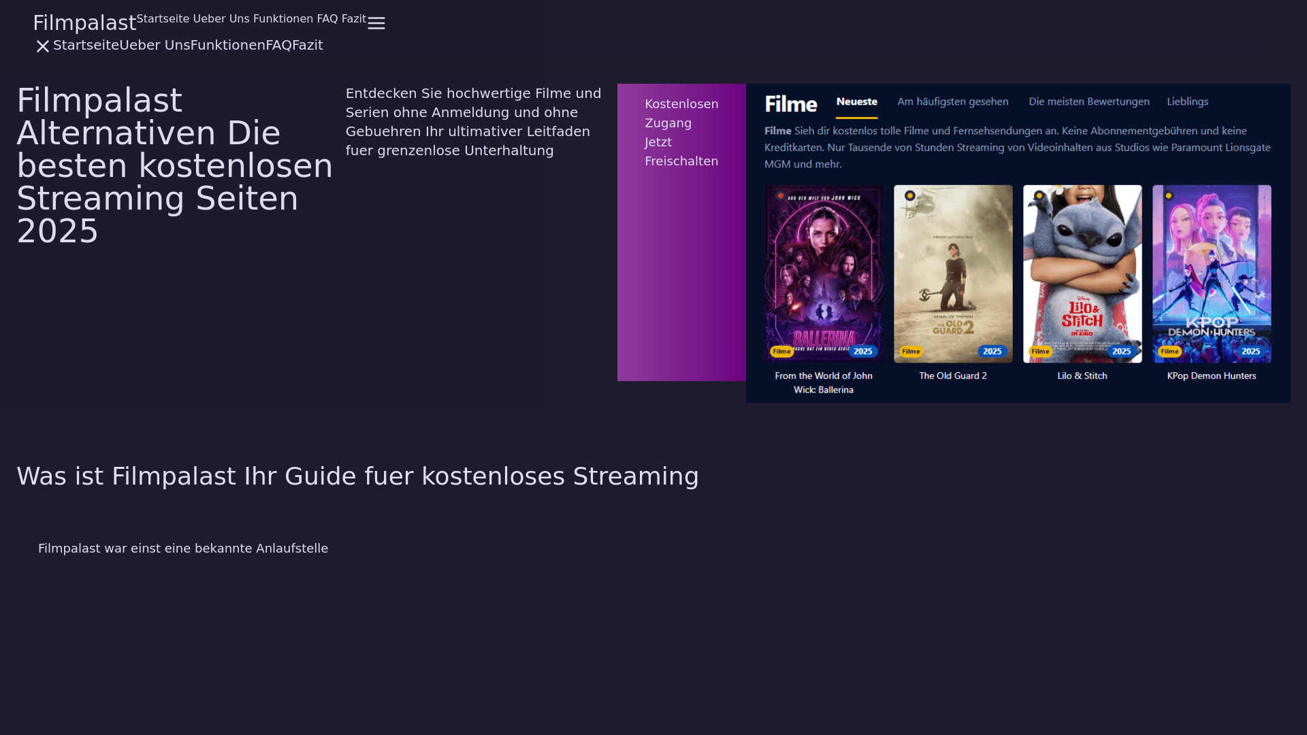Open the Ballerina movie poster
The width and height of the screenshot is (1307, 735).
(x=824, y=274)
